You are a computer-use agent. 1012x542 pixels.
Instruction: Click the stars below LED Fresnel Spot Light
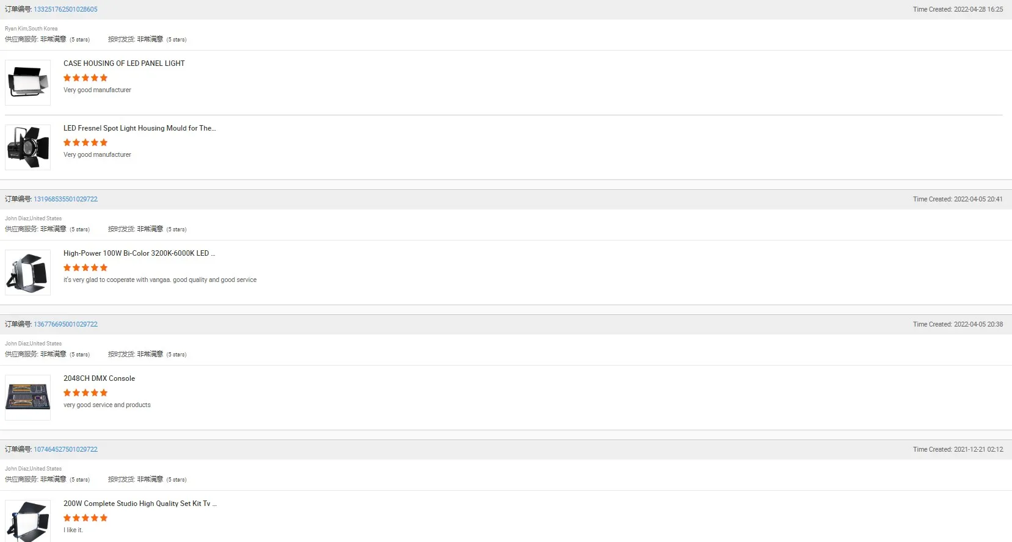(86, 143)
